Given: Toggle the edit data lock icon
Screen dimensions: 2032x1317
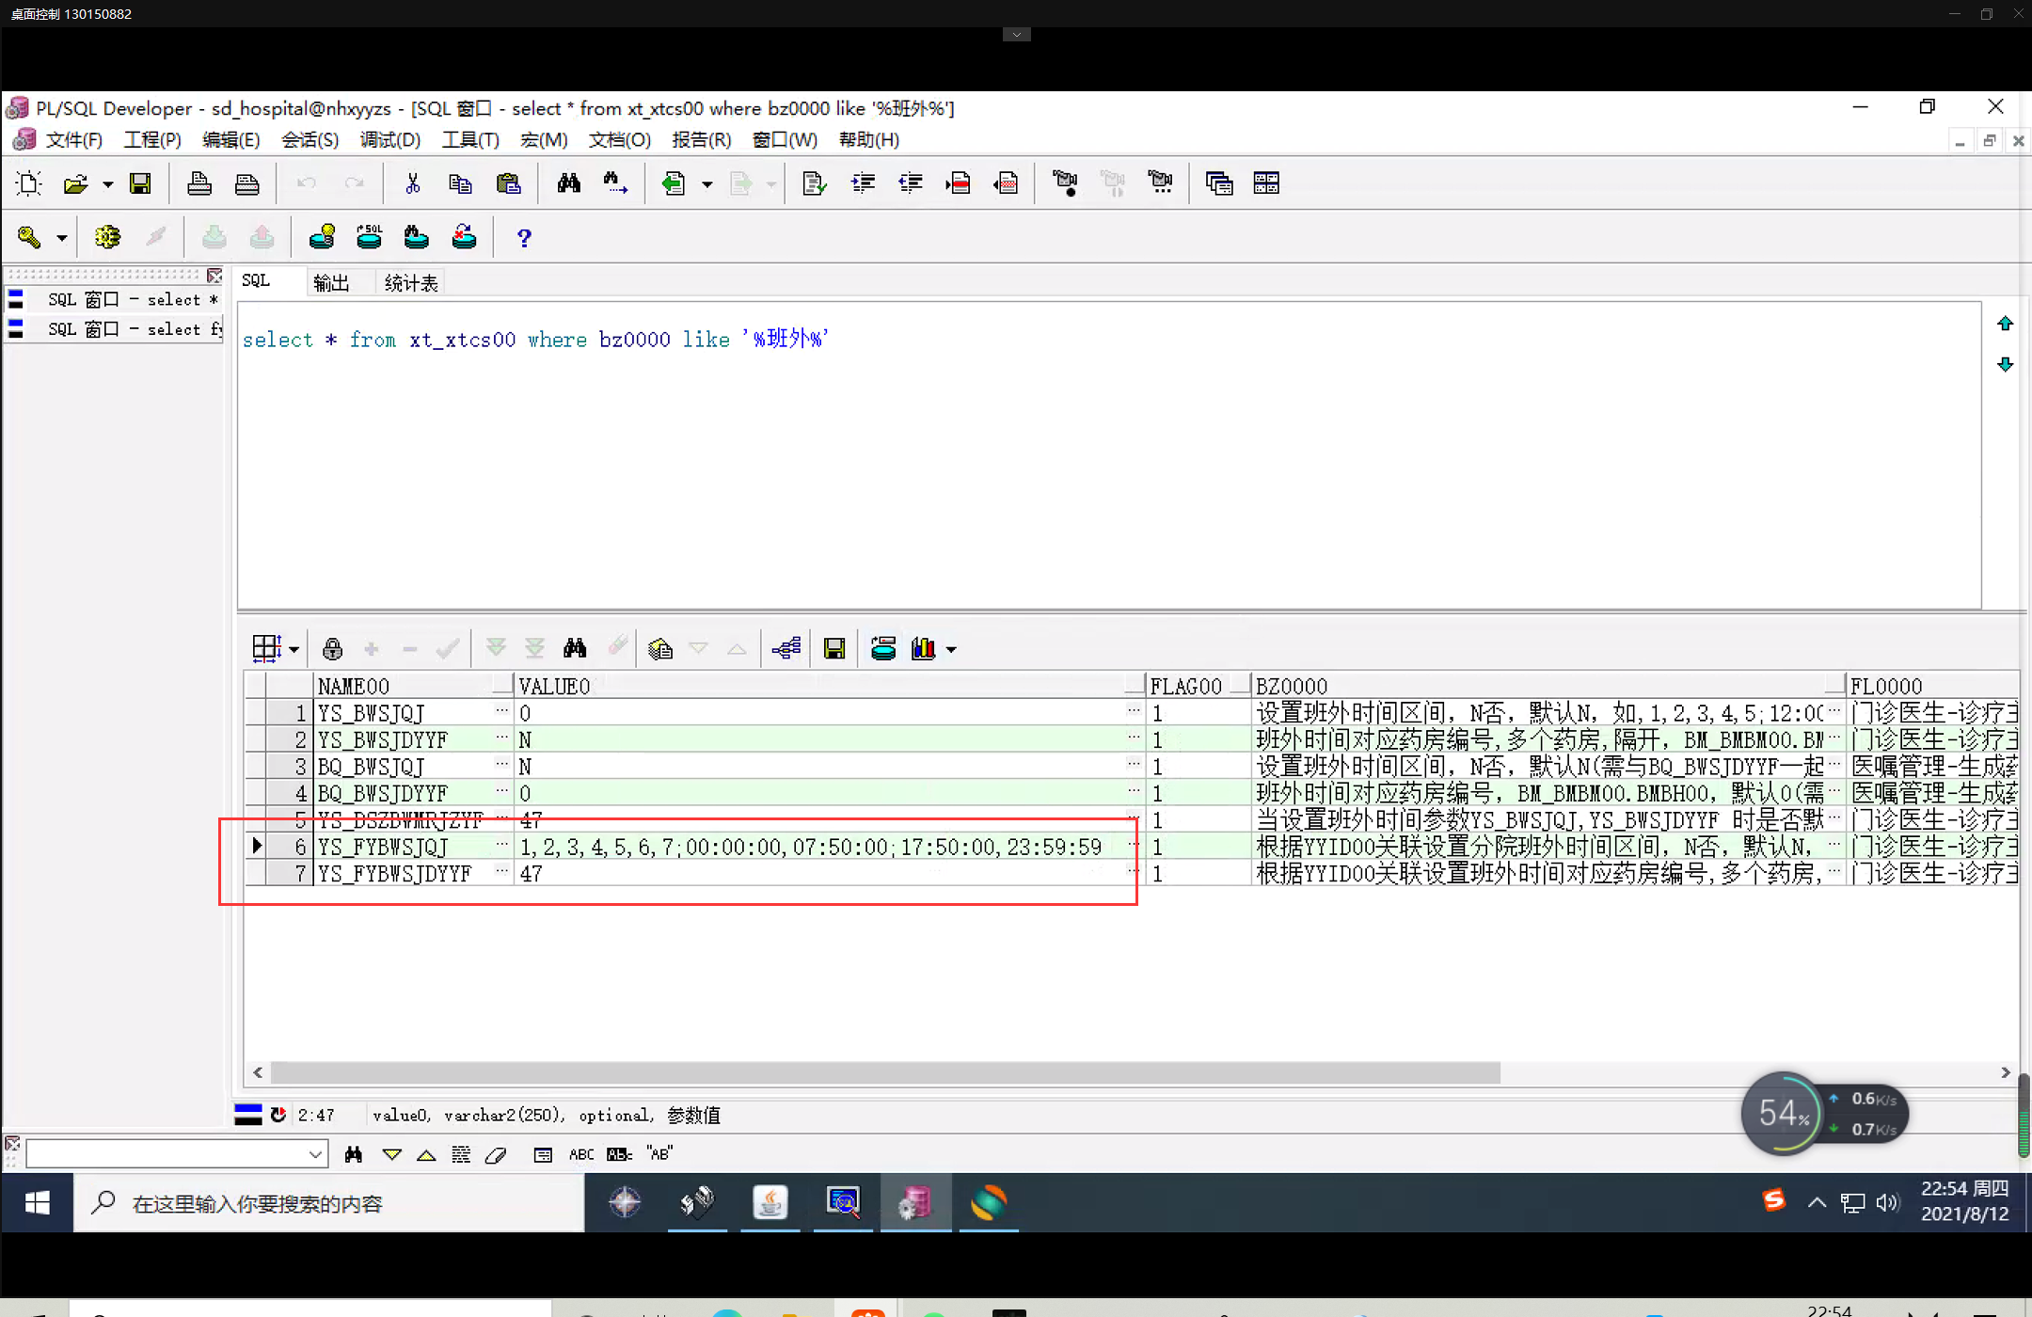Looking at the screenshot, I should [x=332, y=648].
